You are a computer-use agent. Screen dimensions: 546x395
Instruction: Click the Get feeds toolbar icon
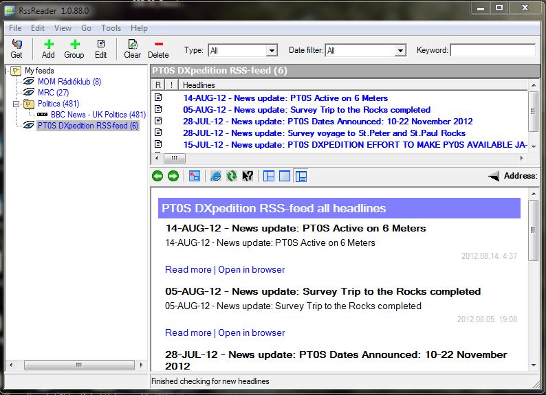pos(17,44)
